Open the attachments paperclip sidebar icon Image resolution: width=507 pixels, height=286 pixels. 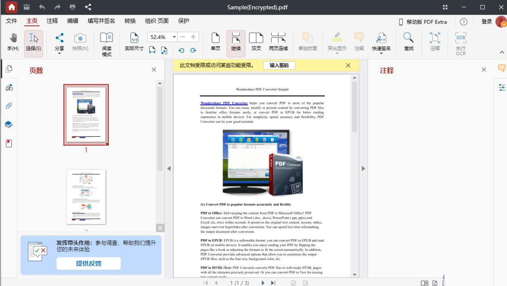[9, 106]
